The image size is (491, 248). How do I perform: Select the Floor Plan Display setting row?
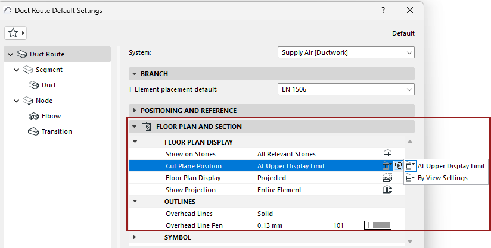[x=266, y=178]
